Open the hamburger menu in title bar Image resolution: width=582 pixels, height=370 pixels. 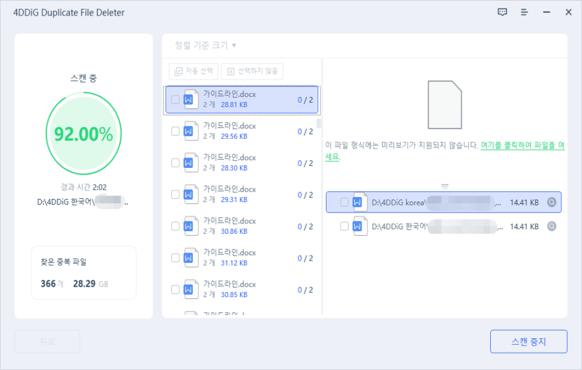coord(524,12)
